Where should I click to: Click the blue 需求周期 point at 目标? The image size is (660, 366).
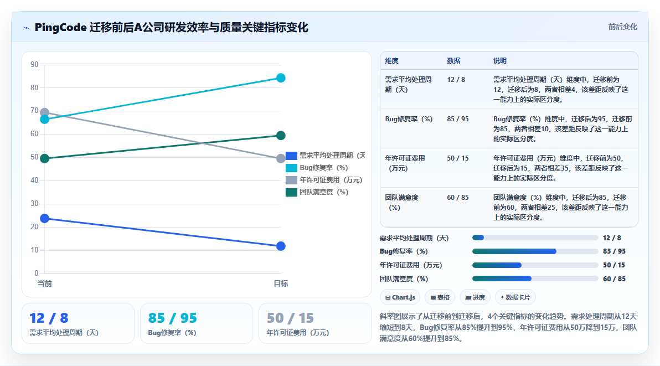(281, 246)
